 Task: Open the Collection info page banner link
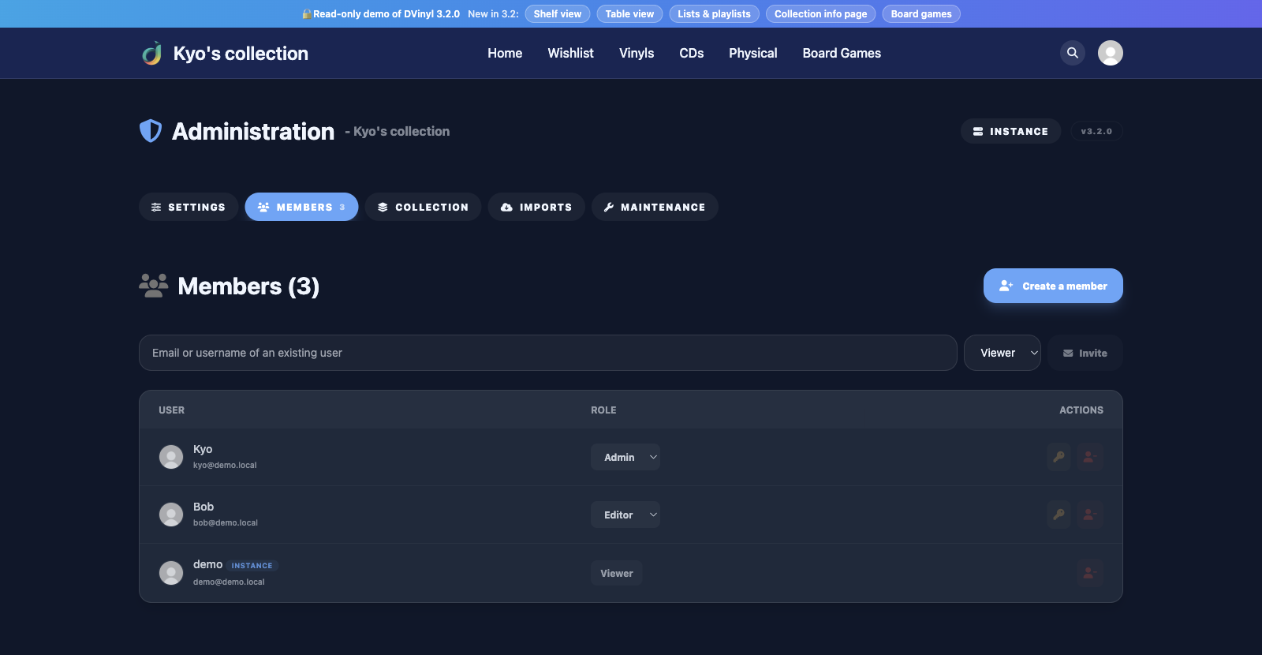[x=820, y=13]
